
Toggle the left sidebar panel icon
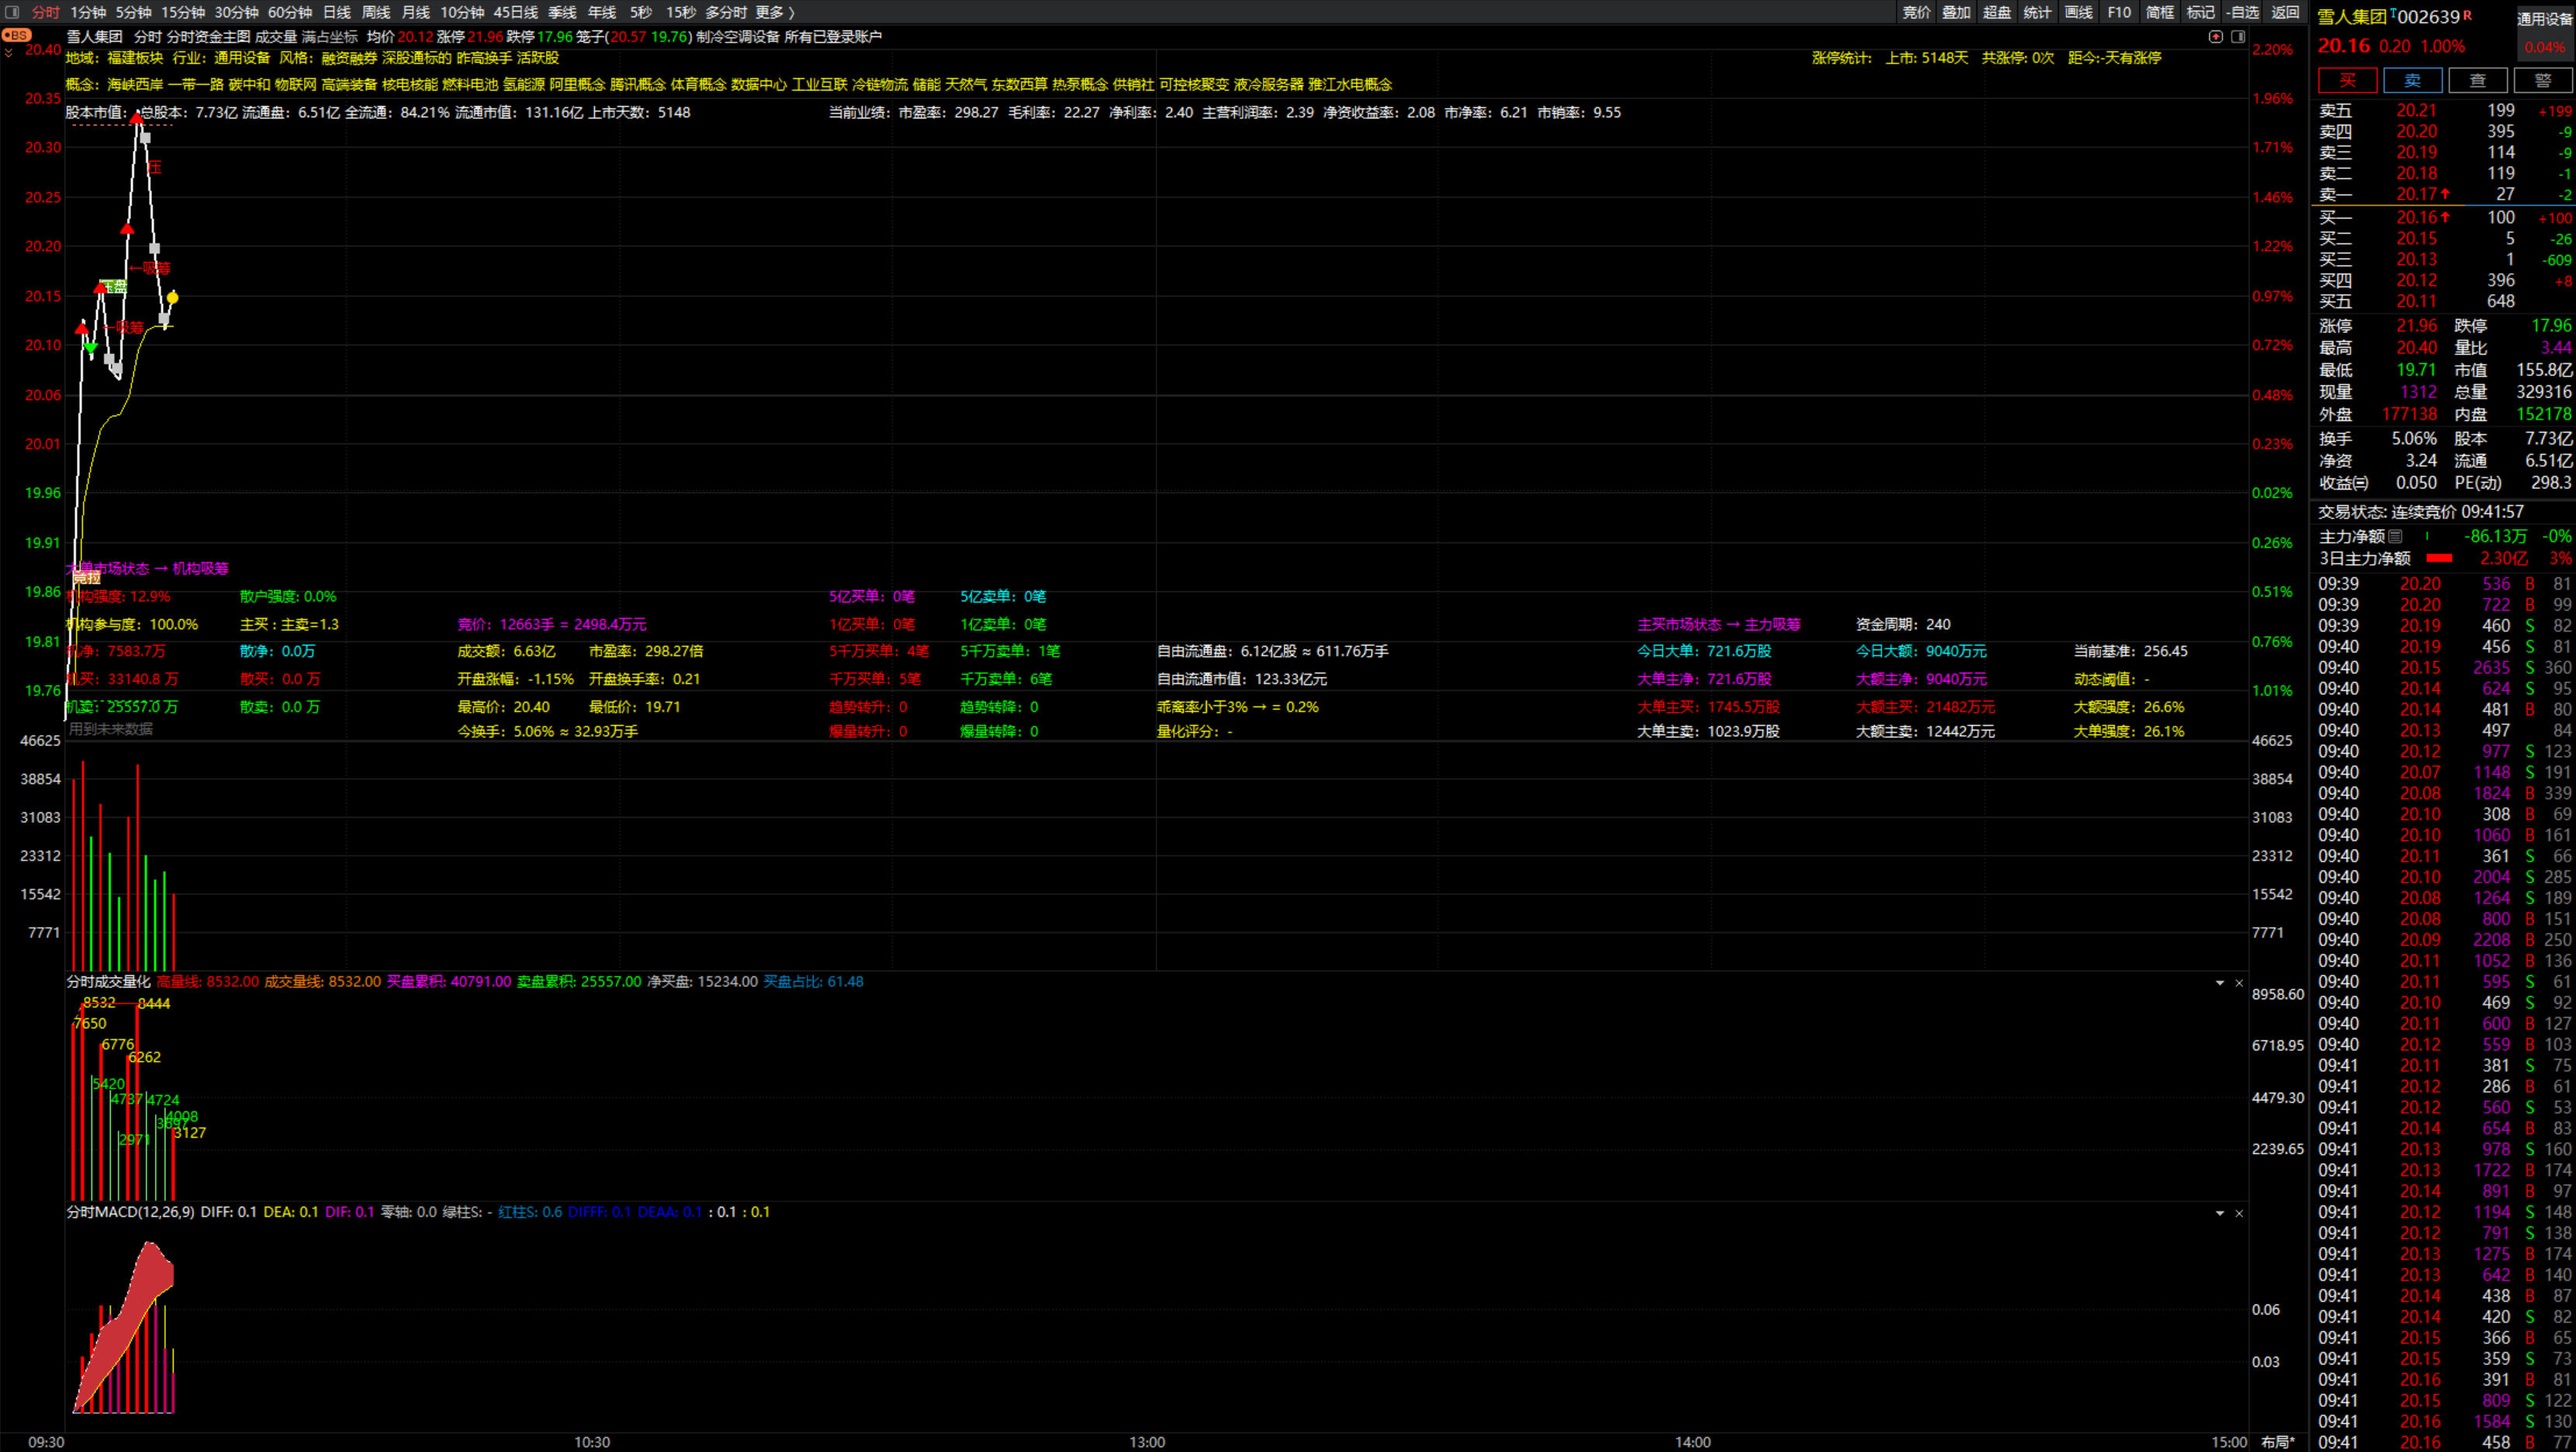(x=12, y=12)
